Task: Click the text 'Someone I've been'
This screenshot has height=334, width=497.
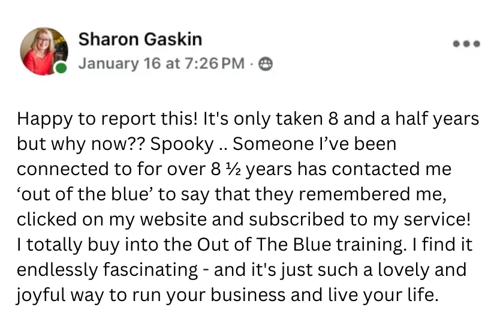Action: [x=314, y=144]
